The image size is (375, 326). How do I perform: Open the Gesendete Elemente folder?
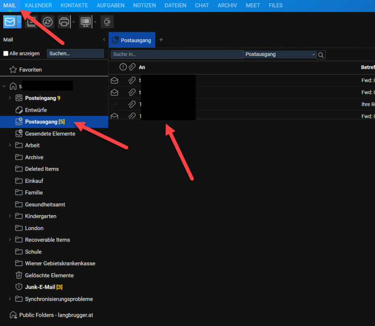[50, 134]
